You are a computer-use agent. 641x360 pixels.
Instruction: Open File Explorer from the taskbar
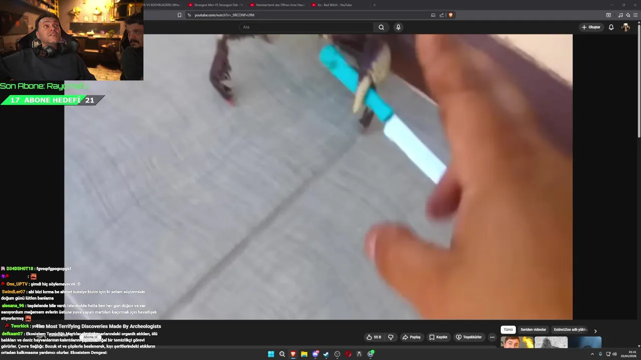pyautogui.click(x=304, y=354)
